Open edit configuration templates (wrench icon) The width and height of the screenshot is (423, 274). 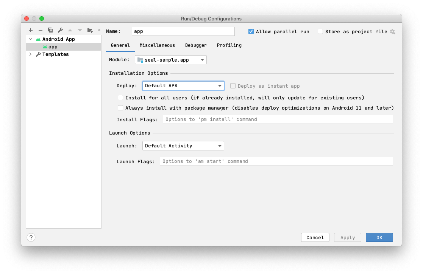tap(60, 30)
